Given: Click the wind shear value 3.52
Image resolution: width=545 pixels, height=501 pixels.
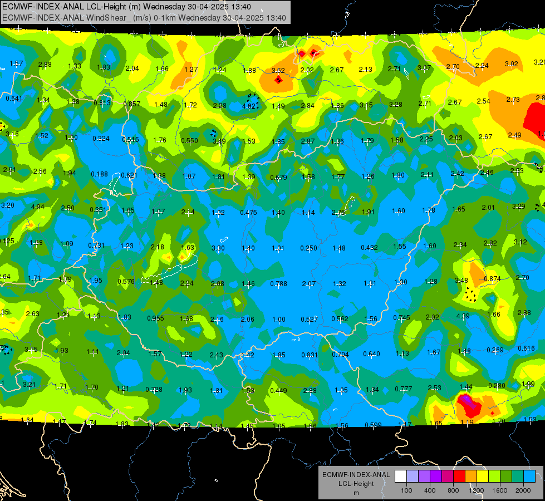Looking at the screenshot, I should [278, 71].
